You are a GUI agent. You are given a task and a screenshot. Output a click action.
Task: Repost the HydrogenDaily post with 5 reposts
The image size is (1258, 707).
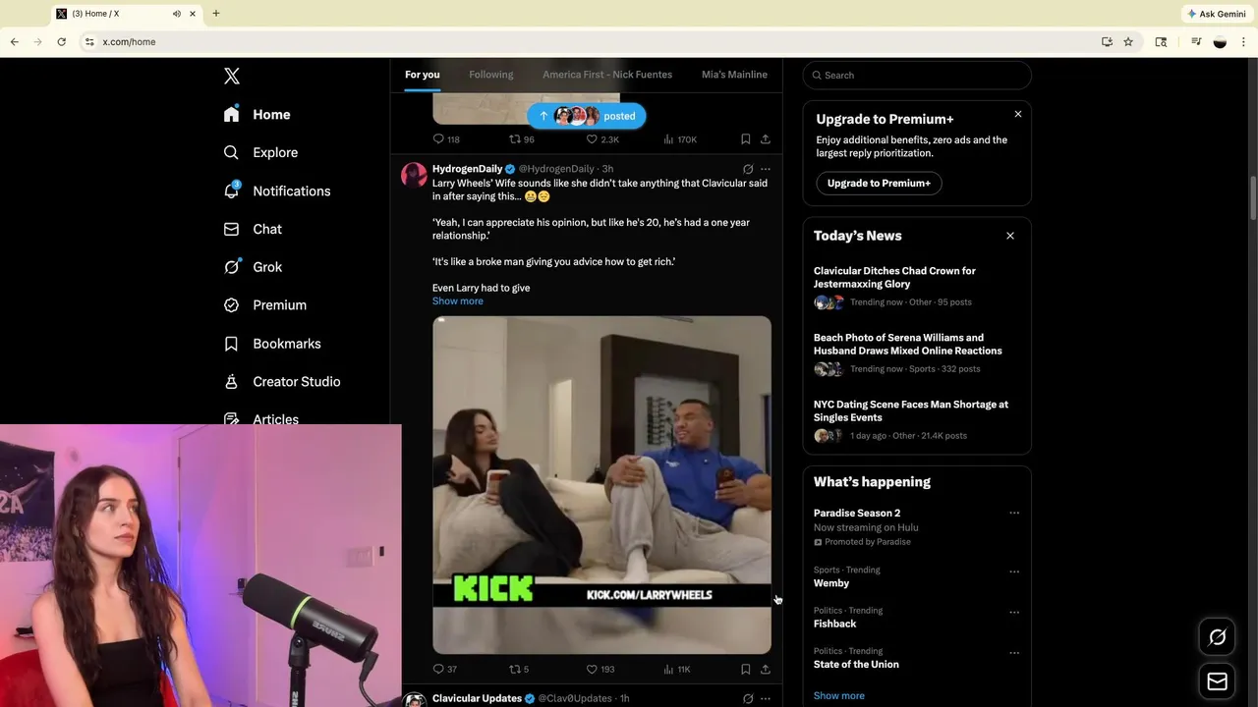tap(519, 670)
